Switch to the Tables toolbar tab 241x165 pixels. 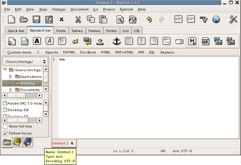77,31
